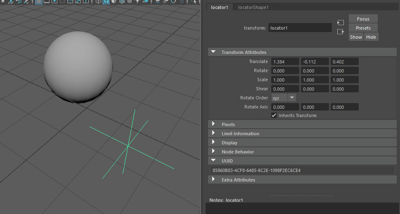Click the Rotate Y value field

coord(314,71)
